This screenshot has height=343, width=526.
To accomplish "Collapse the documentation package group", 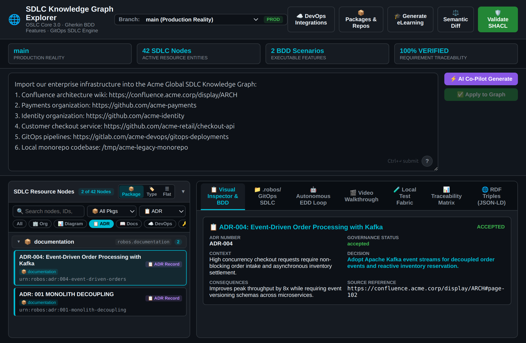I will [x=19, y=242].
